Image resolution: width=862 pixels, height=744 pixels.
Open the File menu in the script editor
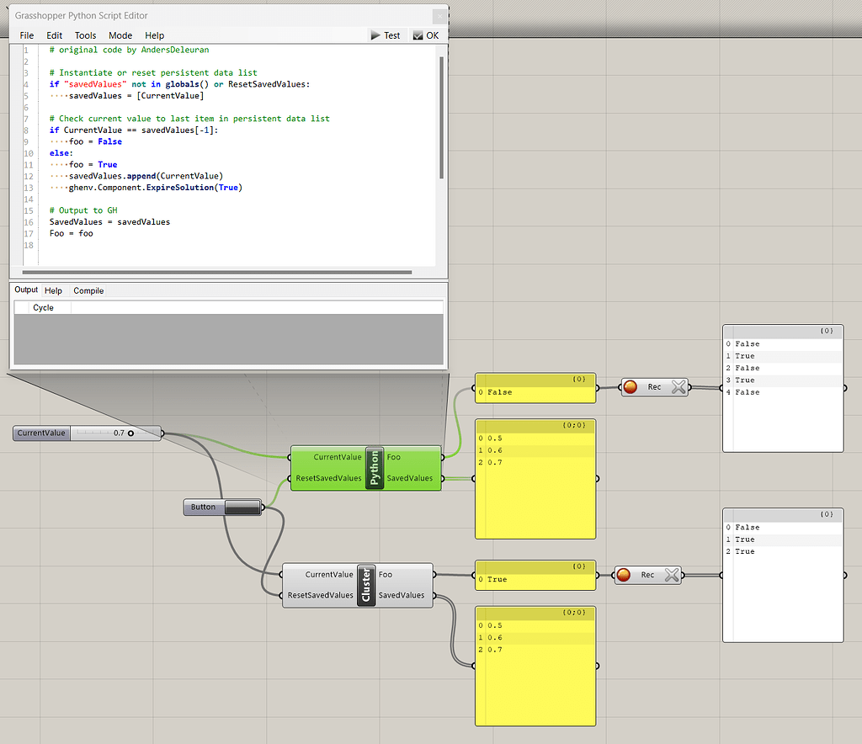tap(26, 35)
